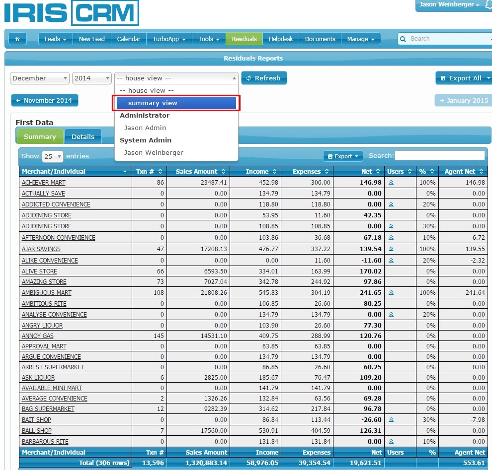Click the table Search input field

[x=439, y=156]
